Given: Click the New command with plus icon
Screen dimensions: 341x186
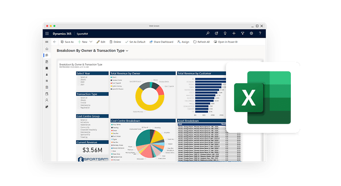Looking at the screenshot, I should 83,42.
